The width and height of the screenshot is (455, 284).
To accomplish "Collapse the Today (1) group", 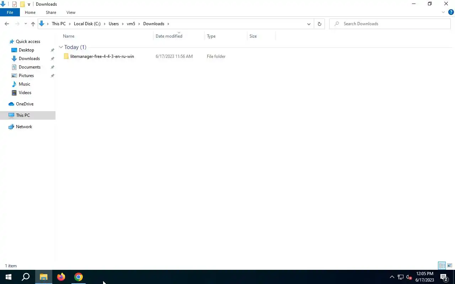I will pyautogui.click(x=61, y=47).
